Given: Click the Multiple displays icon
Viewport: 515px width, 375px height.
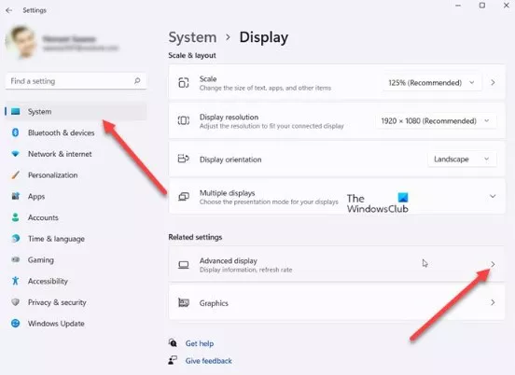Looking at the screenshot, I should click(x=184, y=197).
